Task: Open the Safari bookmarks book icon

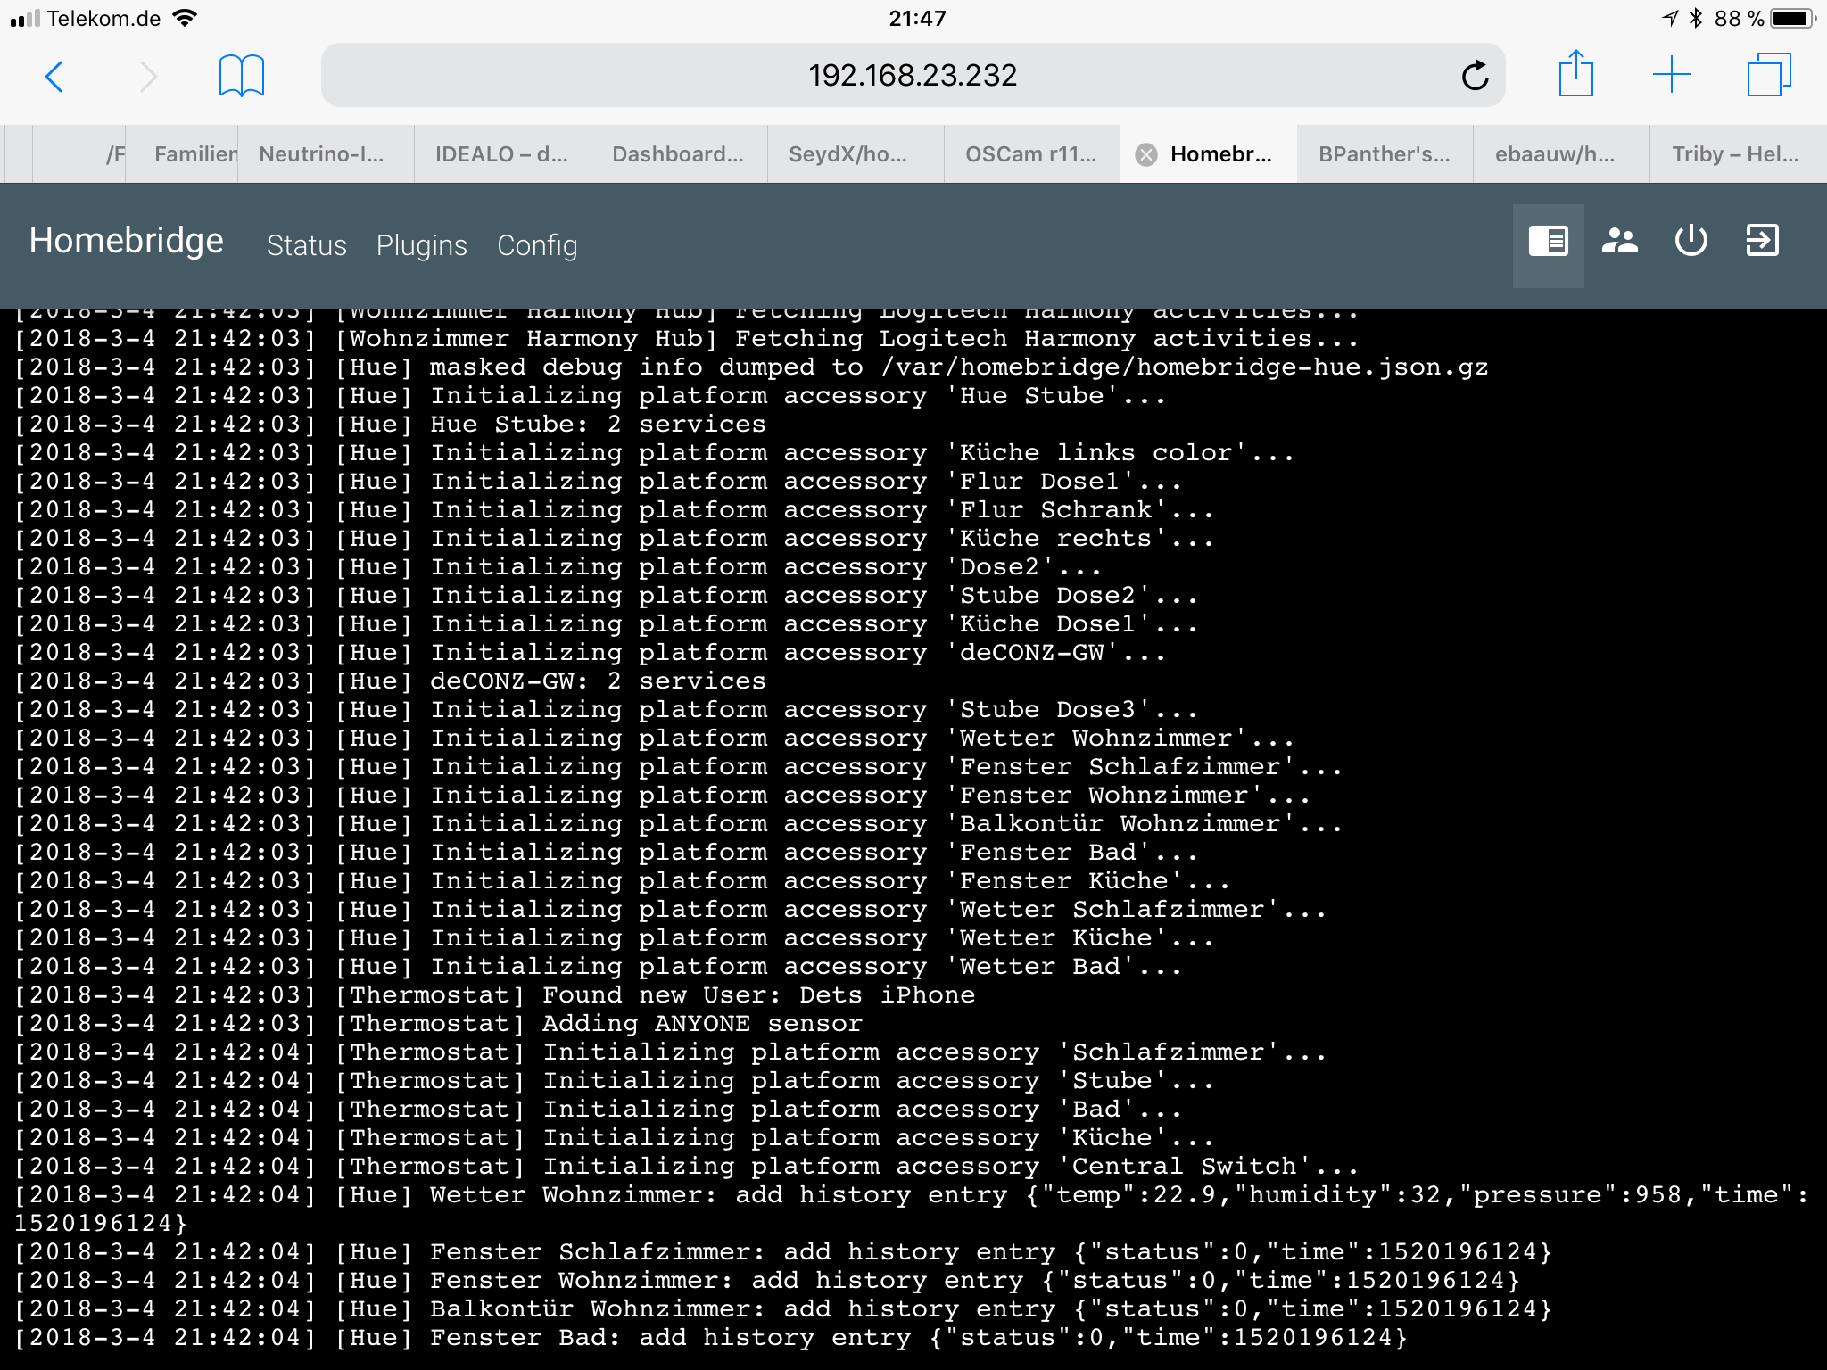Action: 241,77
